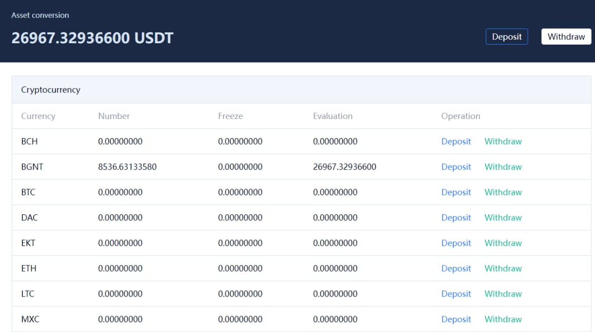Select the Cryptocurrency section header
The image size is (595, 332).
tap(50, 89)
